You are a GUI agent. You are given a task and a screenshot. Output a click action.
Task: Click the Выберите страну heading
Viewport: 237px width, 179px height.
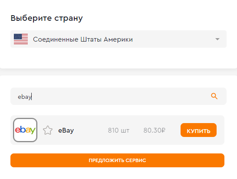coord(47,18)
